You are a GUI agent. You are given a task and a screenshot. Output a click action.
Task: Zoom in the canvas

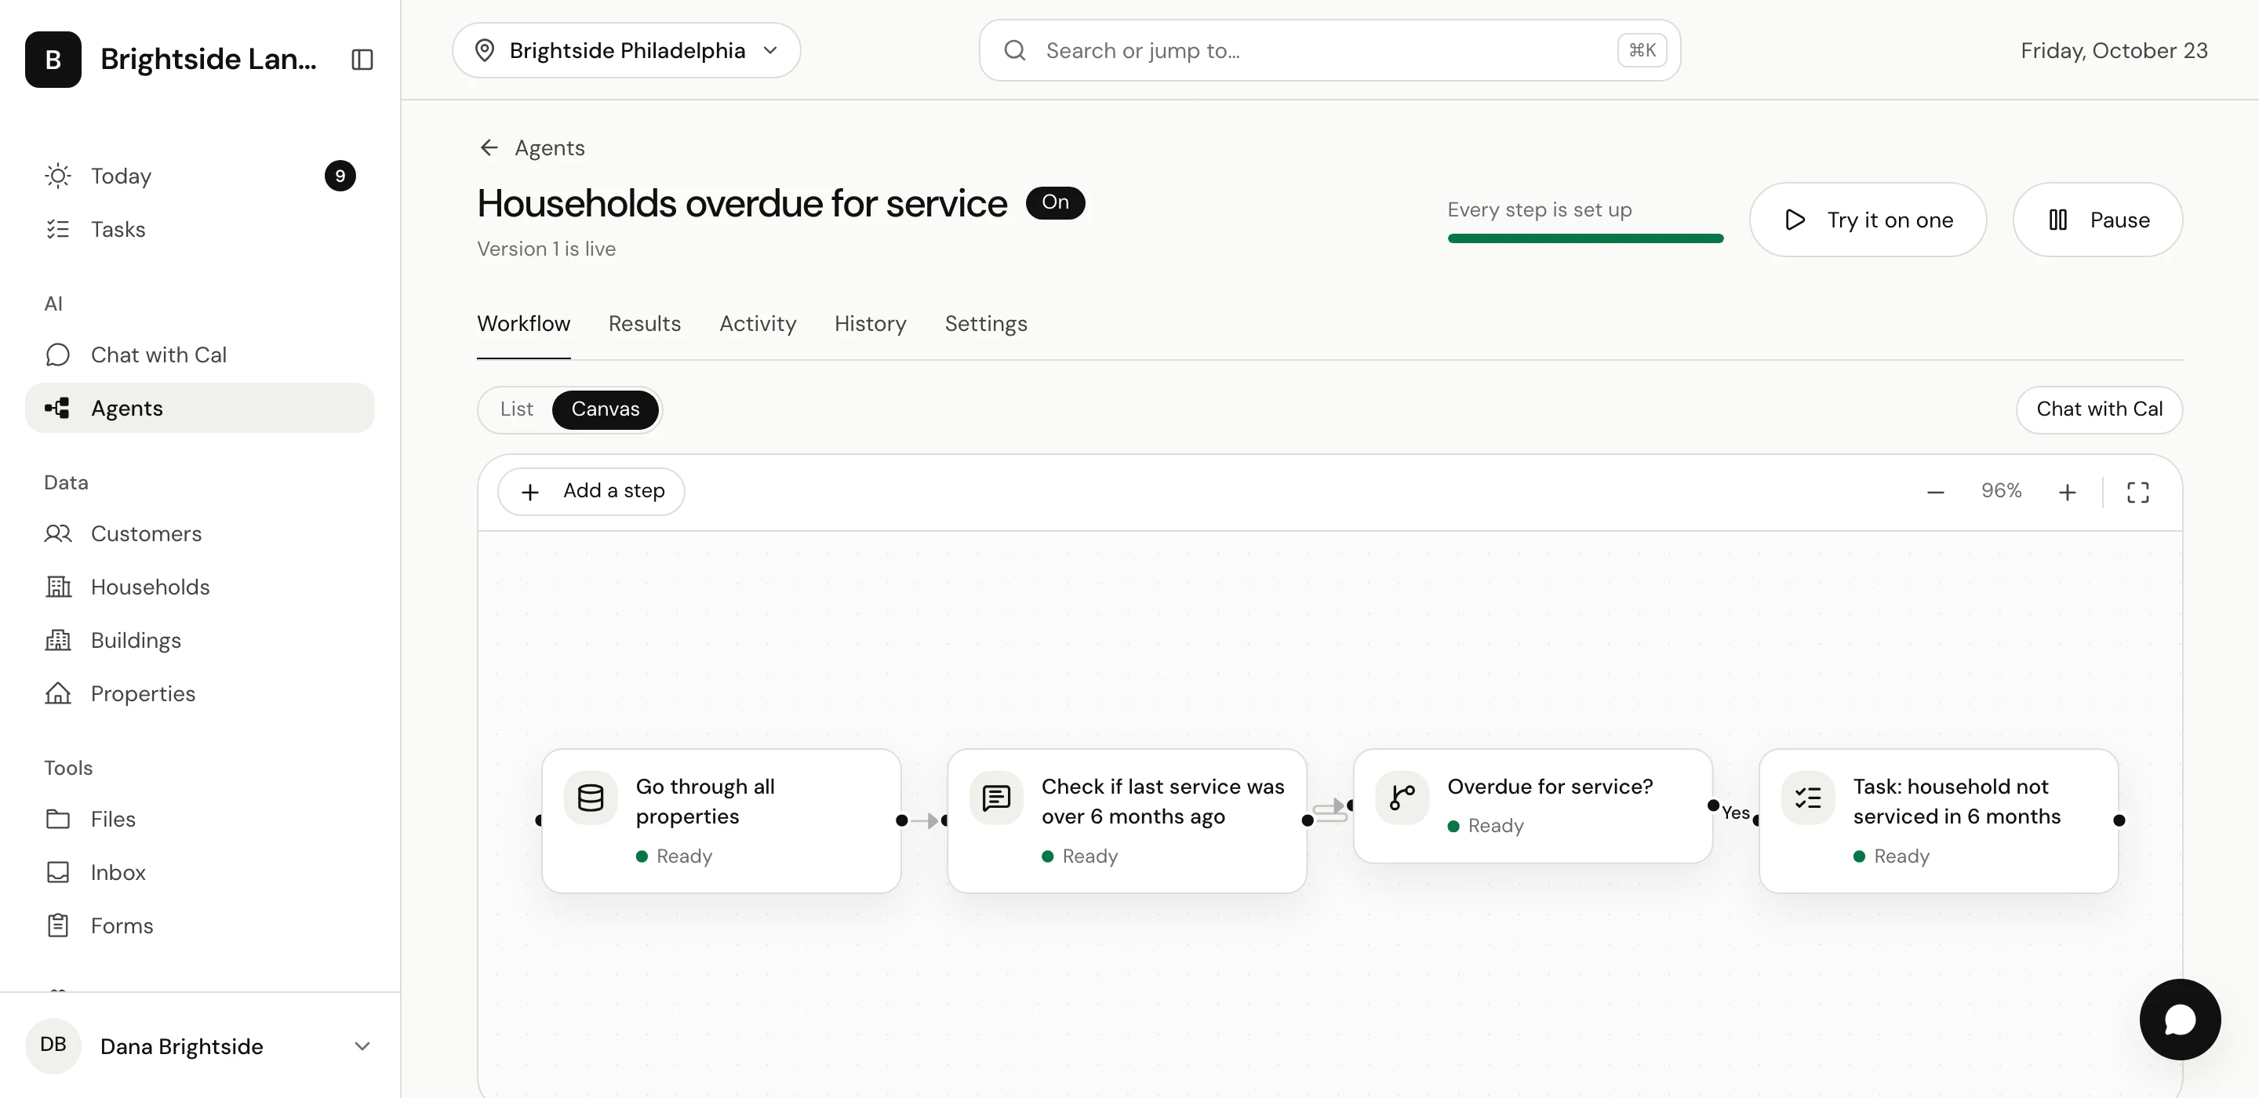pos(2067,492)
